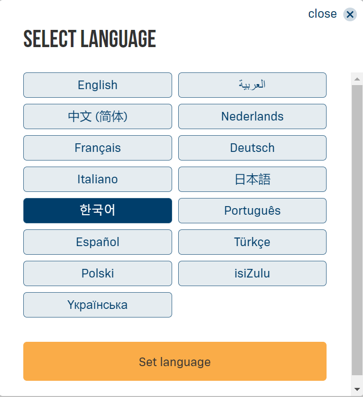Screen dimensions: 363x397
Task: Choose Français as language
Action: coord(98,148)
